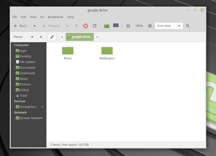Toggle the location entry pencil button
216x156 pixels.
click(x=52, y=37)
